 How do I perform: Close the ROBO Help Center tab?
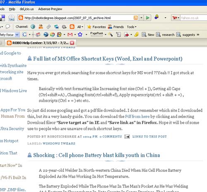(72, 43)
